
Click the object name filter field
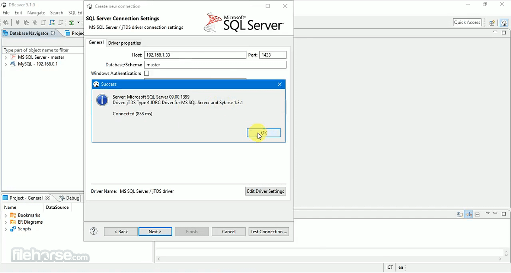[x=43, y=50]
